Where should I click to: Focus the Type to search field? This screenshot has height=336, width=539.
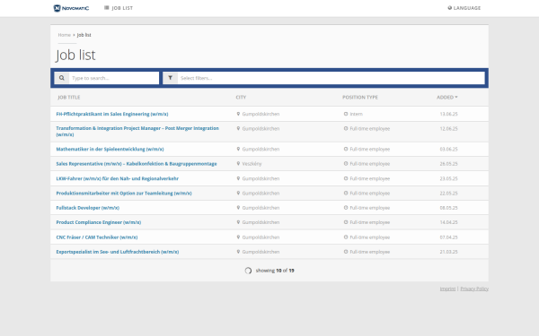114,78
